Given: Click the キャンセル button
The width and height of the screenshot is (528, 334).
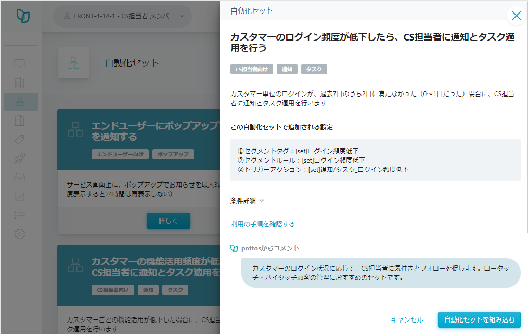Looking at the screenshot, I should point(407,320).
